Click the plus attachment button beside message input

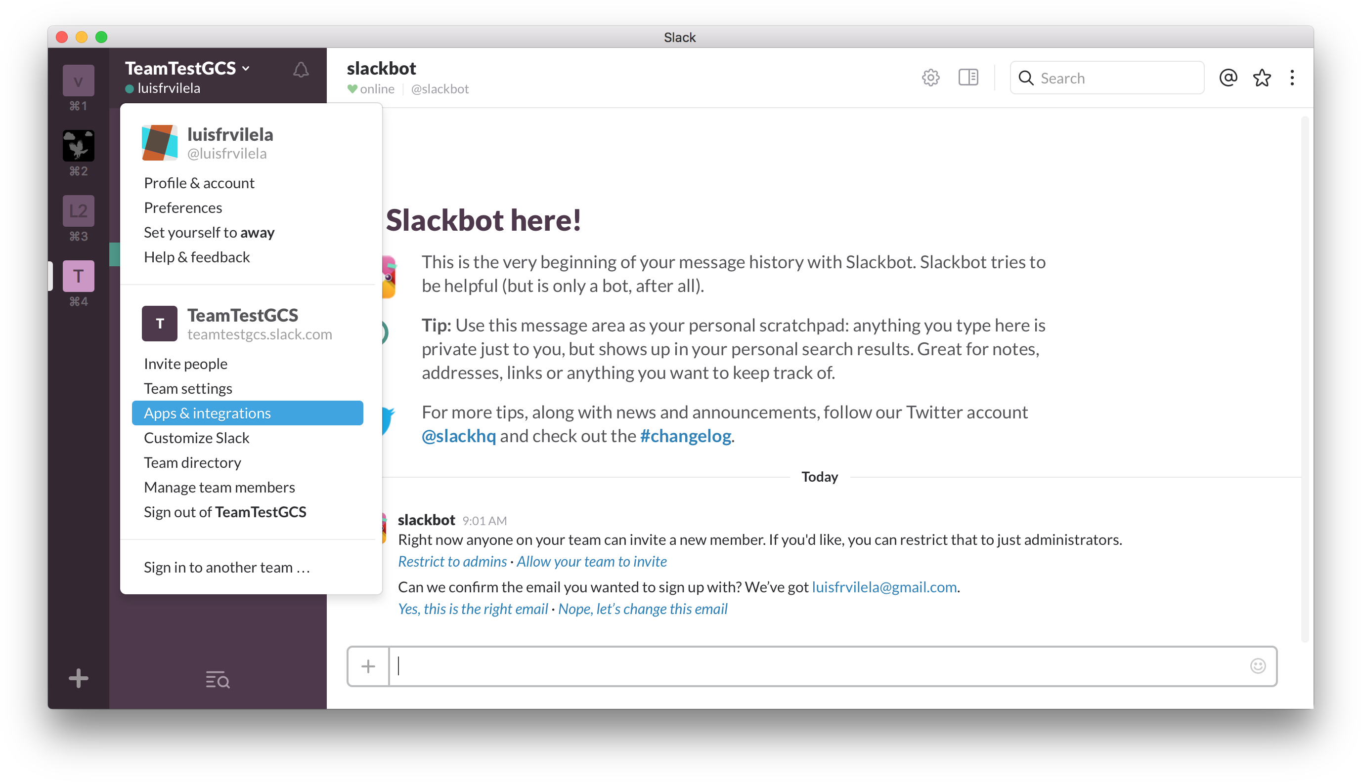(x=368, y=665)
